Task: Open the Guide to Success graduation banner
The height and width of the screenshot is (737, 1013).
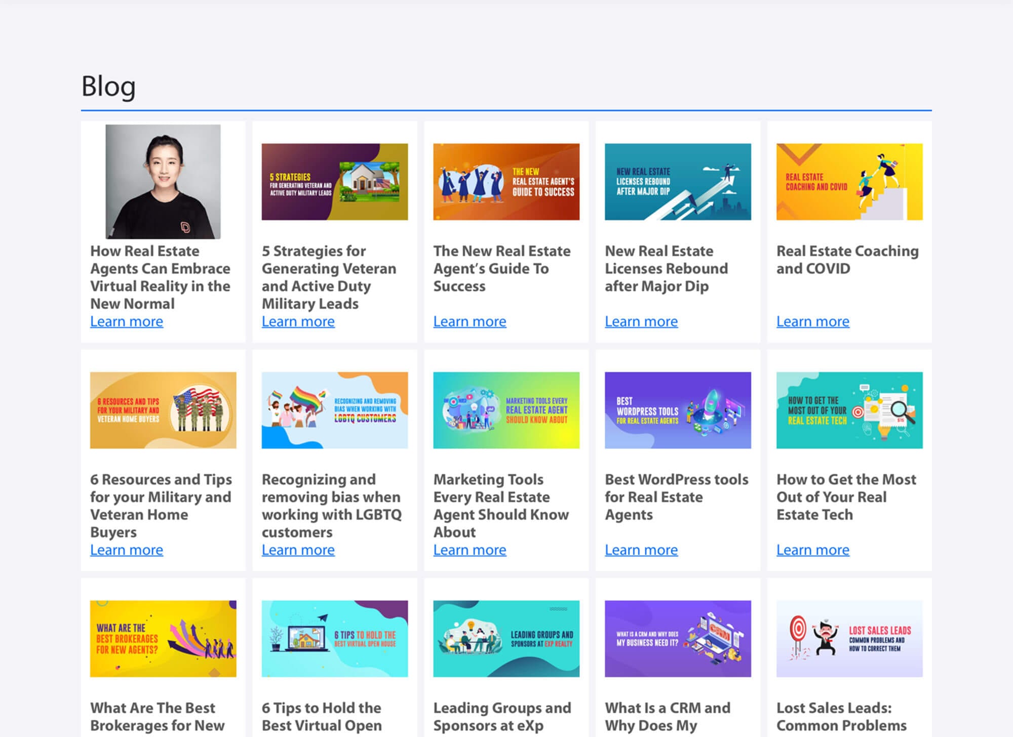Action: (x=506, y=182)
